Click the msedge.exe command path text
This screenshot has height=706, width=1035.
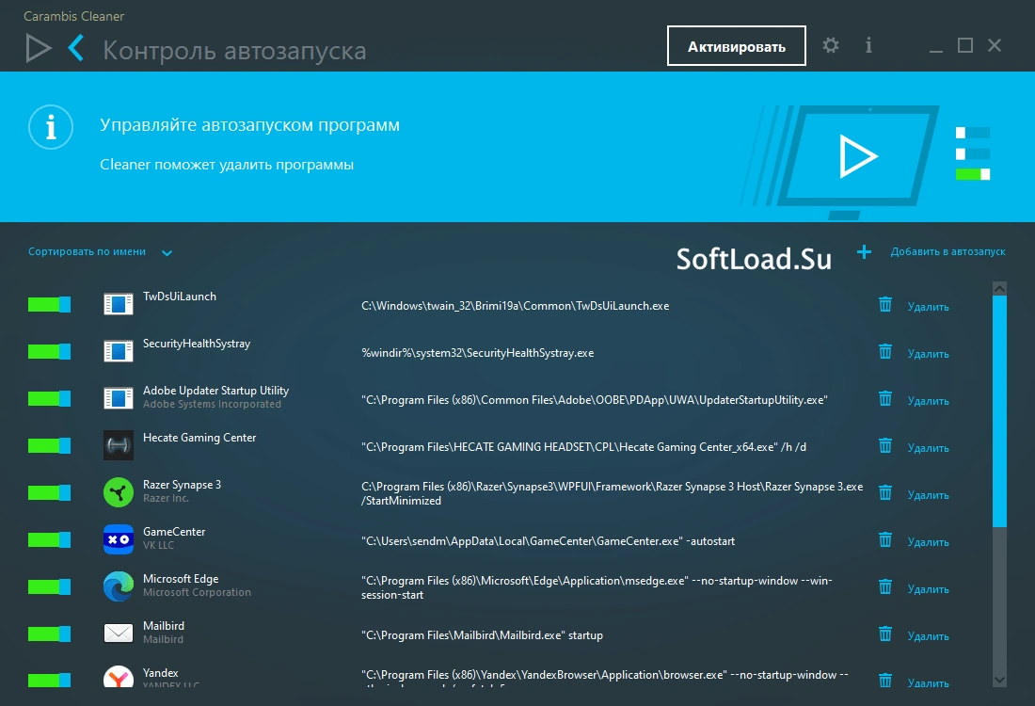tap(597, 587)
